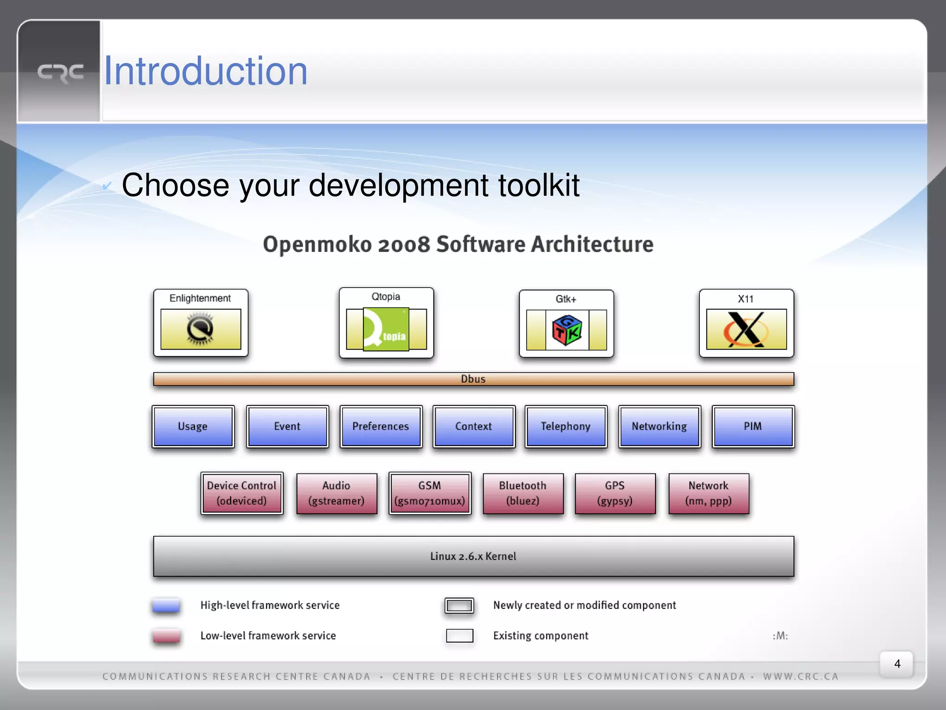Click the Enlightenment logo icon
This screenshot has height=710, width=946.
click(x=200, y=329)
